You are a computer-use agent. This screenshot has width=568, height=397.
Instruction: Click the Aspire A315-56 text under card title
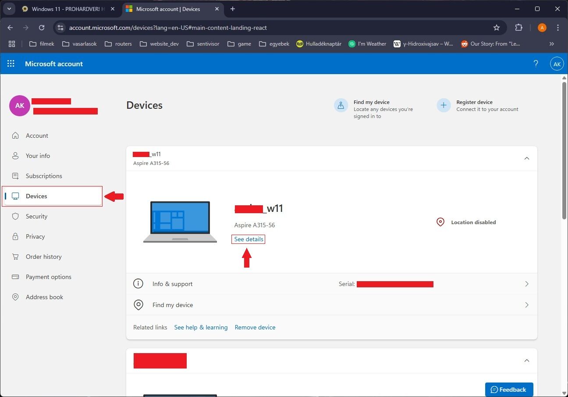pyautogui.click(x=151, y=163)
